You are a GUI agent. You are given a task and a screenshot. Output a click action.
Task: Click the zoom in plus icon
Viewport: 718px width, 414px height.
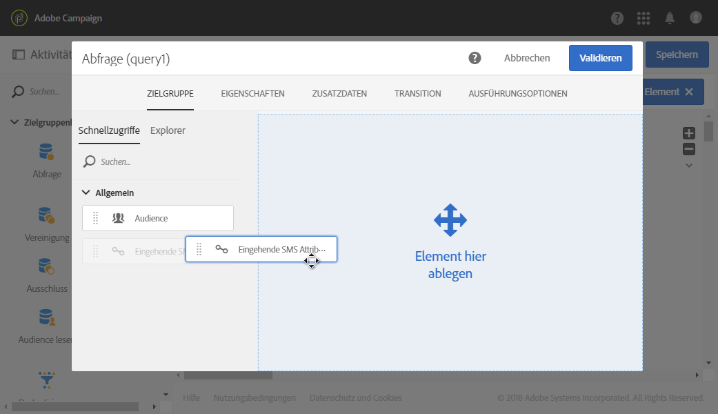[x=689, y=133]
